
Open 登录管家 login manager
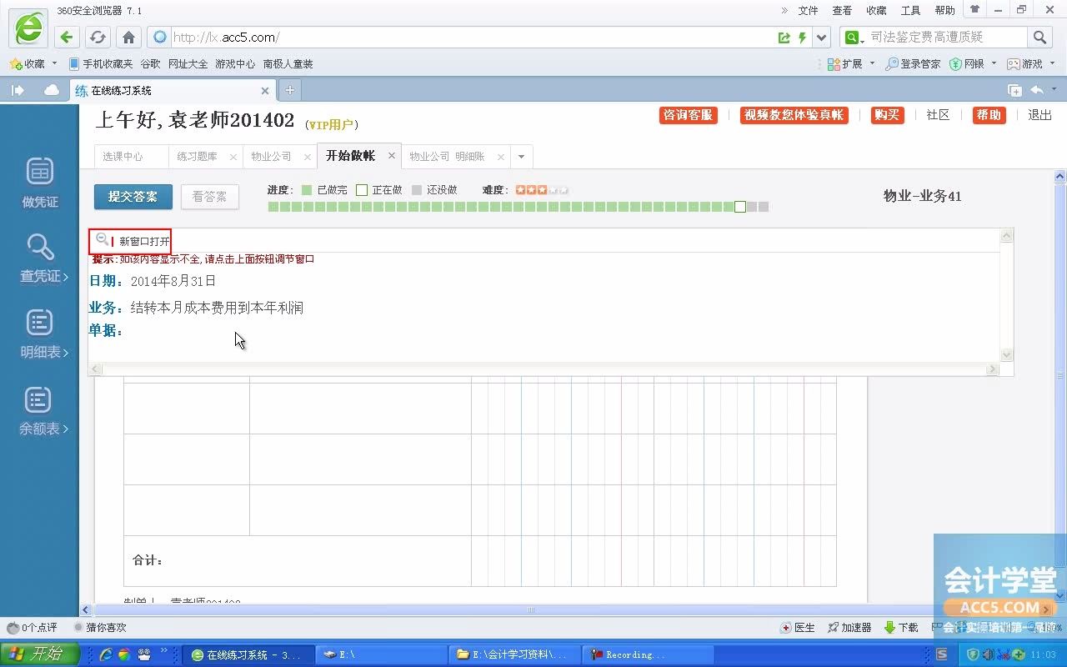(913, 63)
